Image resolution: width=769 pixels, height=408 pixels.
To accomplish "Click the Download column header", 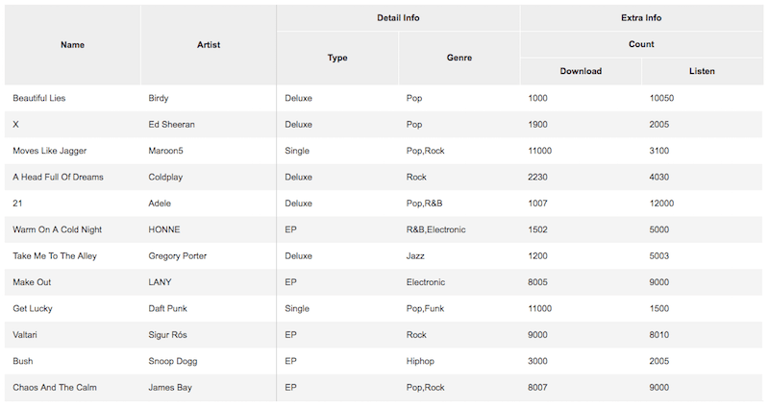I will [581, 71].
